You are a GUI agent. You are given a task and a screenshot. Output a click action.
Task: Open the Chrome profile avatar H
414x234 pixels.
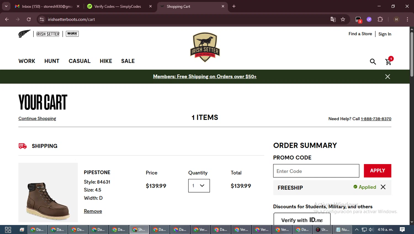pyautogui.click(x=396, y=19)
